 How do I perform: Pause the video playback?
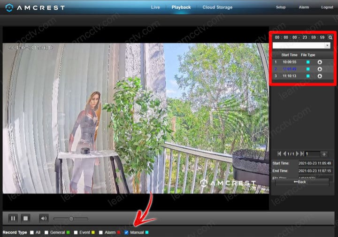click(13, 218)
